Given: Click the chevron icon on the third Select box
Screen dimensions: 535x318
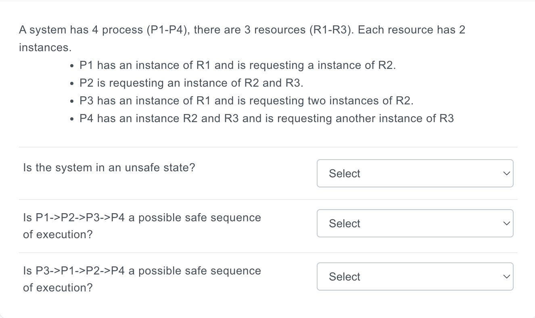Looking at the screenshot, I should coord(506,276).
